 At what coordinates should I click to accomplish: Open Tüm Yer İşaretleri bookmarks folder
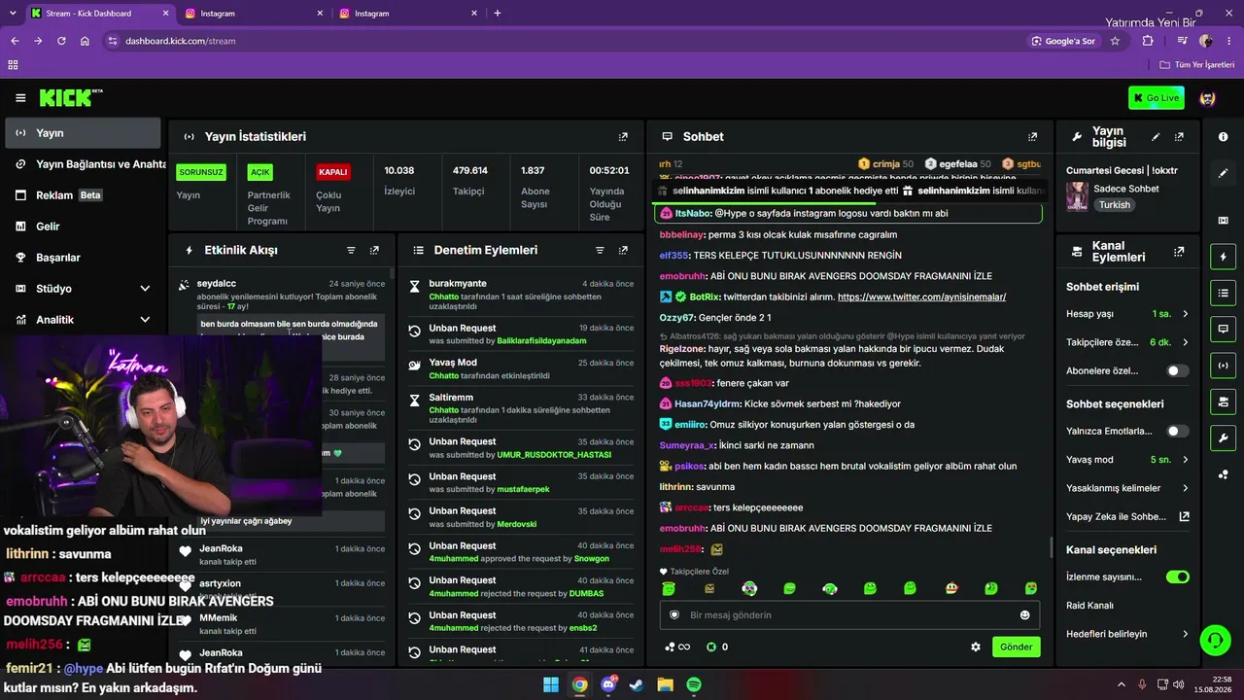(x=1197, y=65)
